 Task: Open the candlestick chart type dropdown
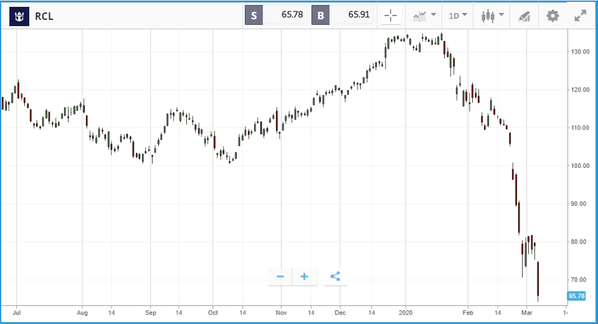click(492, 16)
